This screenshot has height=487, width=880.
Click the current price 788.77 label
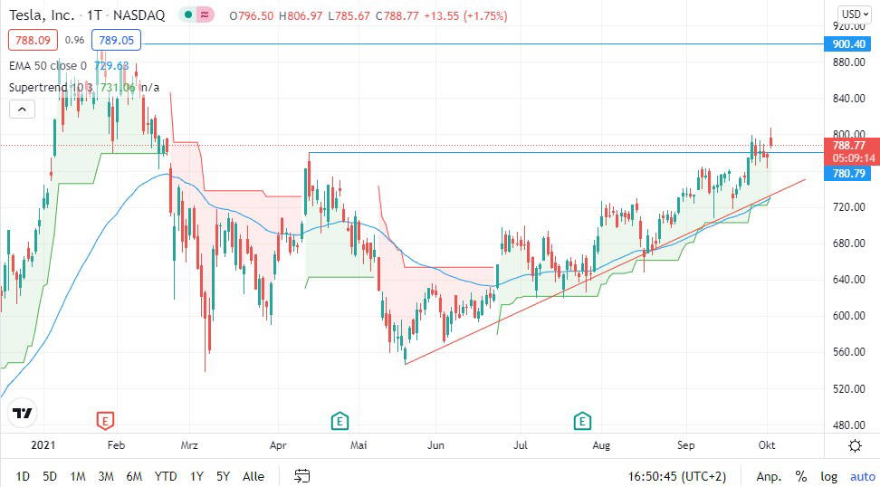click(x=850, y=146)
